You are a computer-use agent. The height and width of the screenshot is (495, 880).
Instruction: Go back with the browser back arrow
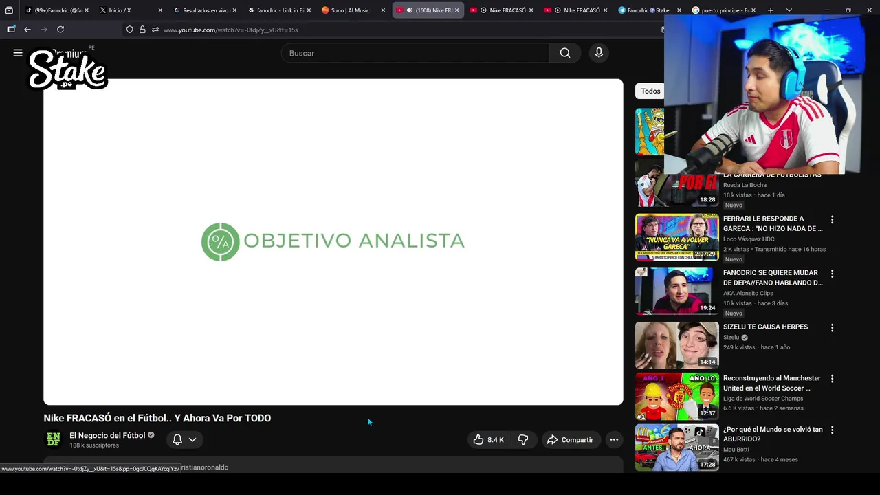27,30
